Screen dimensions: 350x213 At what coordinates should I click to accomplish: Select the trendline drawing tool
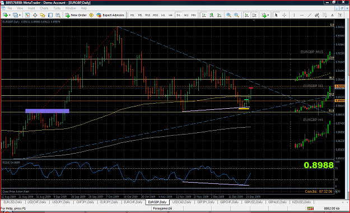(309, 15)
